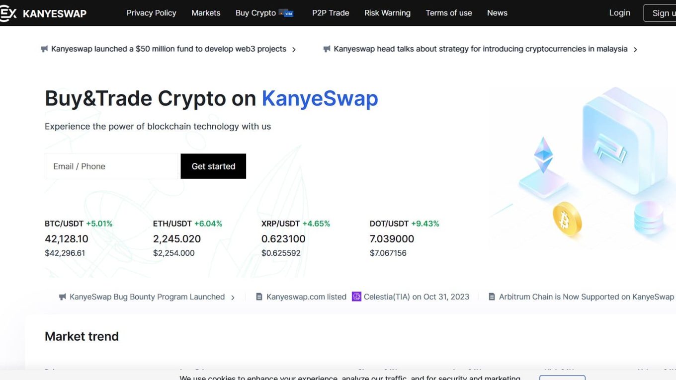Image resolution: width=676 pixels, height=380 pixels.
Task: Click the $42,296.61 dollar value
Action: 65,253
